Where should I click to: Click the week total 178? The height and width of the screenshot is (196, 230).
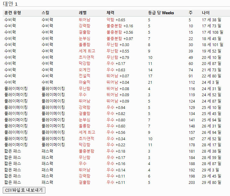(192, 145)
